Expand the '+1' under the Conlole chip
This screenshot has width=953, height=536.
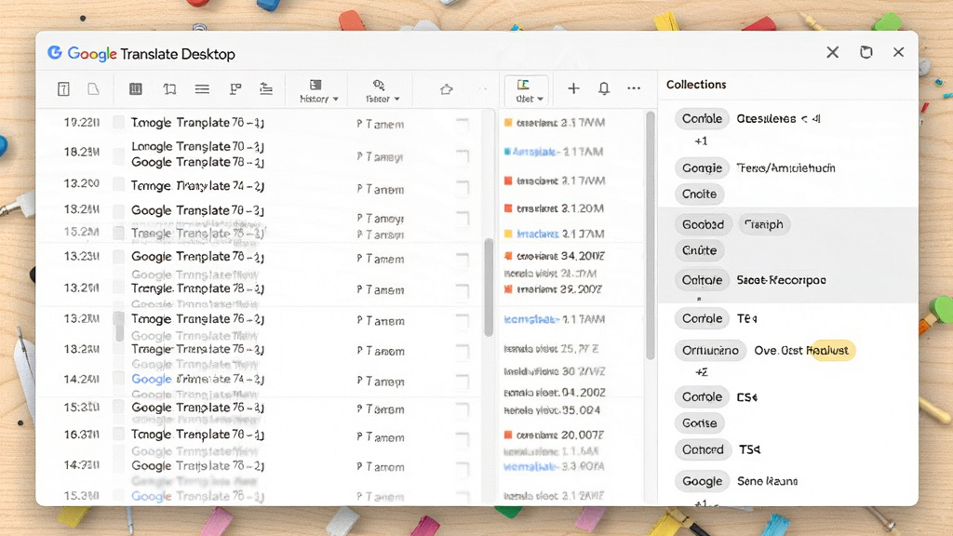coord(701,141)
